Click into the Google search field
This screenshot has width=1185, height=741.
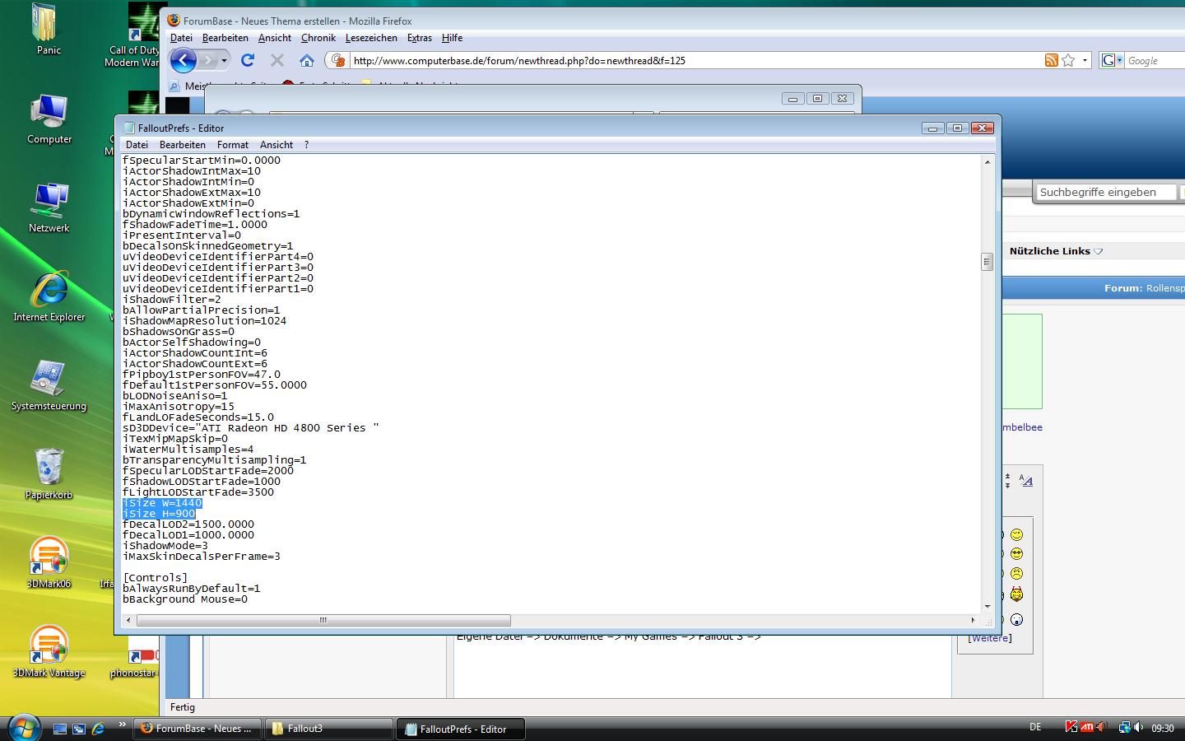click(1155, 61)
